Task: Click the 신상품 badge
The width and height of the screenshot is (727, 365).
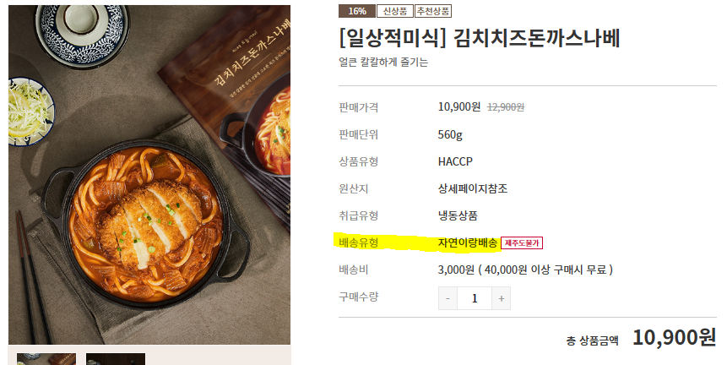Action: [394, 11]
